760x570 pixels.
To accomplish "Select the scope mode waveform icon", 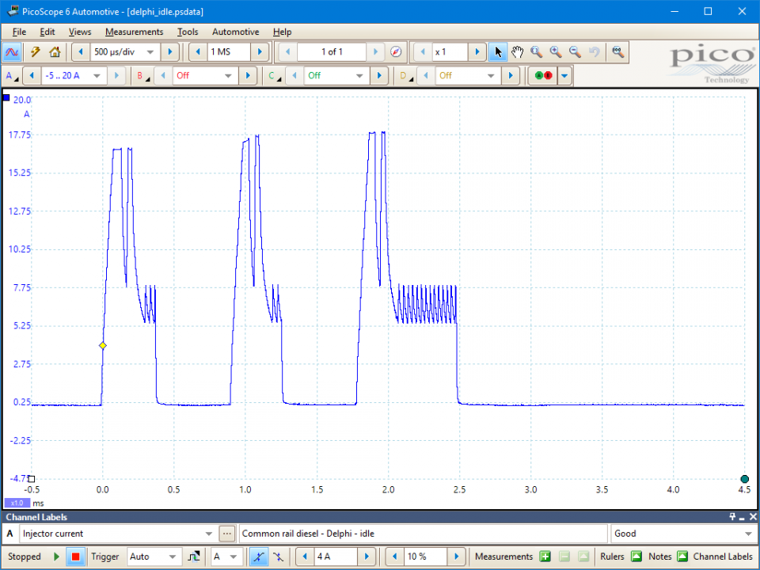I will point(12,52).
